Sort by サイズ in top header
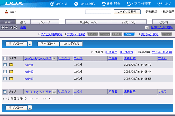 coord(162,58)
